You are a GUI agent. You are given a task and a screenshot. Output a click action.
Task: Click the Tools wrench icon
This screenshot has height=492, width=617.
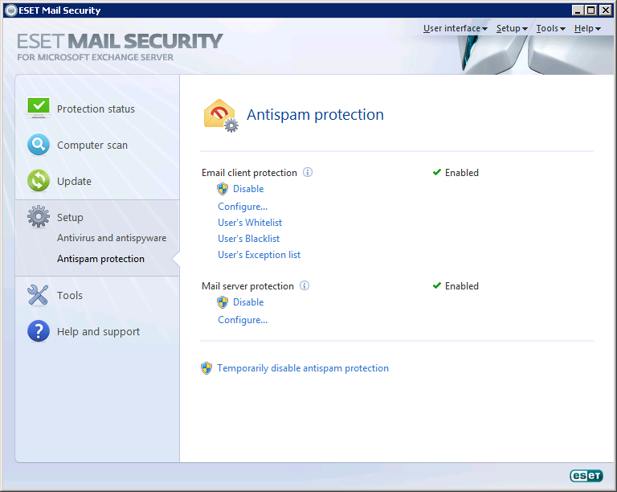[39, 295]
